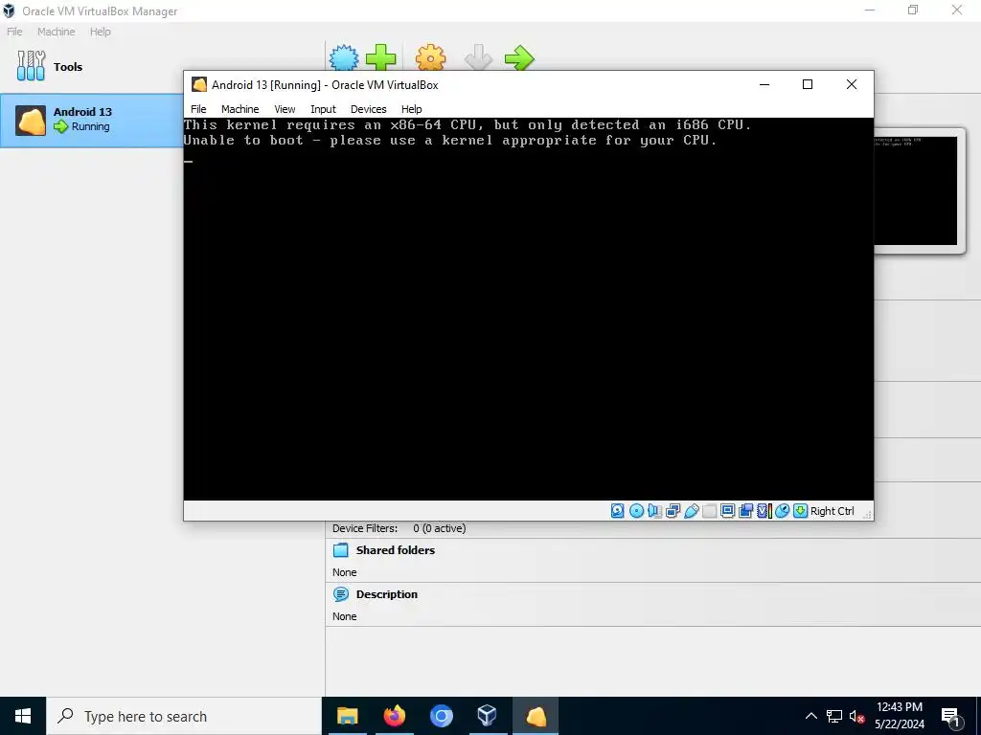Viewport: 981px width, 735px height.
Task: Click the green plus Add icon in Manager toolbar
Action: click(x=381, y=58)
